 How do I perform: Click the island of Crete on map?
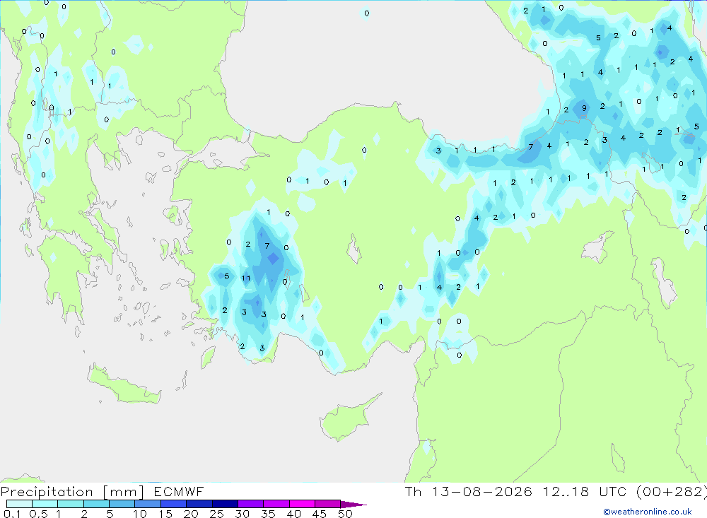124,384
